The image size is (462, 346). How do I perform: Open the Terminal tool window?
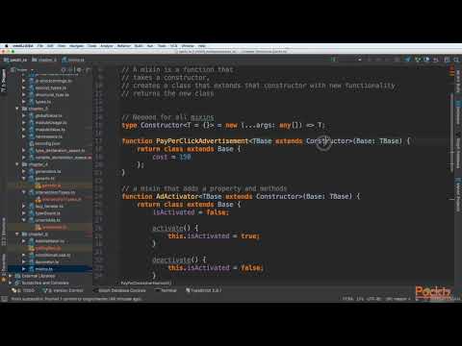(x=166, y=290)
